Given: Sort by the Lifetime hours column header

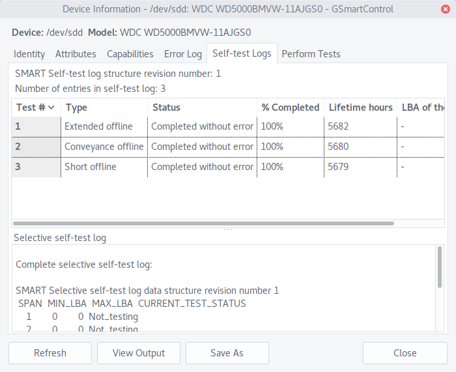Looking at the screenshot, I should 360,107.
